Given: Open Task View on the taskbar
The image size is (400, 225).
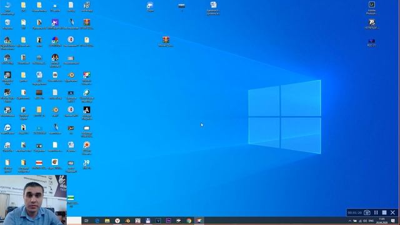Looking at the screenshot, I should tap(86, 221).
